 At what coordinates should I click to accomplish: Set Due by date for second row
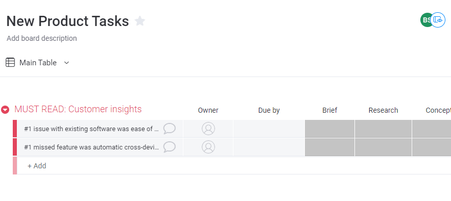269,147
